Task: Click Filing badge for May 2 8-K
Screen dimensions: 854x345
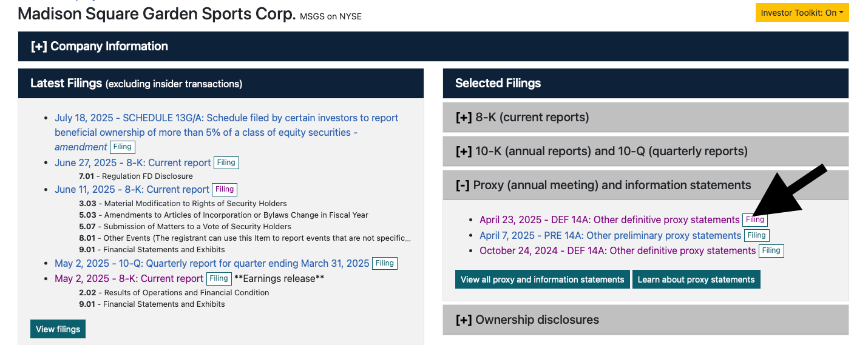Action: [219, 278]
